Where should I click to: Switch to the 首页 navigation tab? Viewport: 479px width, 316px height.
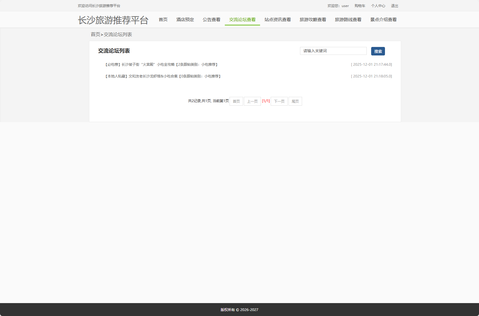[x=163, y=19]
